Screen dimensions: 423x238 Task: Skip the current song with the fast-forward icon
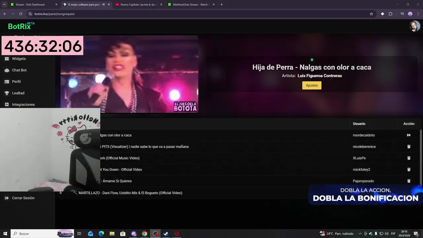[409, 135]
